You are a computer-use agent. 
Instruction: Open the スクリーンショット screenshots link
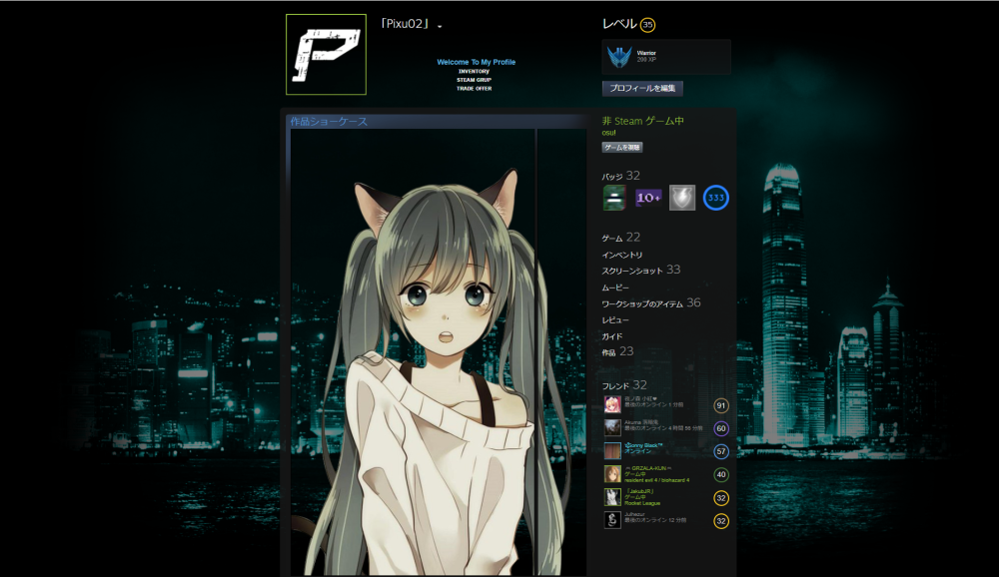tap(630, 271)
